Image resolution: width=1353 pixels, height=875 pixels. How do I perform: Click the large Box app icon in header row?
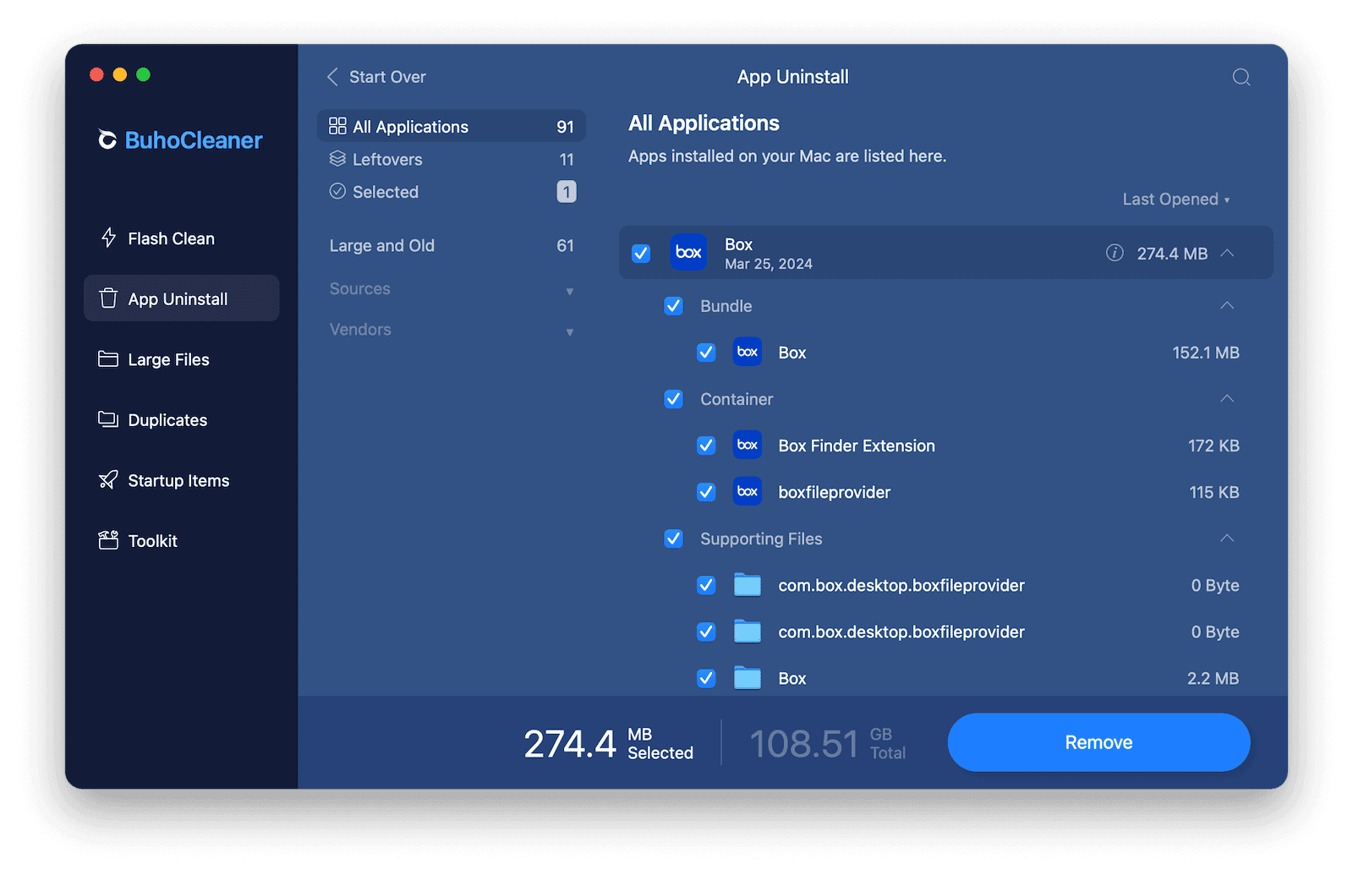tap(688, 252)
